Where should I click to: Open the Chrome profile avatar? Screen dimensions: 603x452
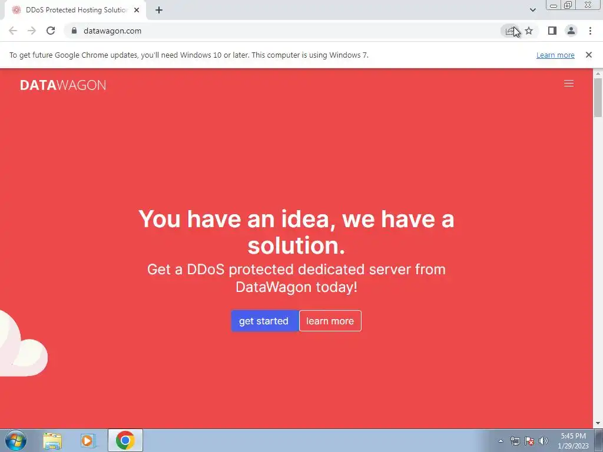coord(571,31)
